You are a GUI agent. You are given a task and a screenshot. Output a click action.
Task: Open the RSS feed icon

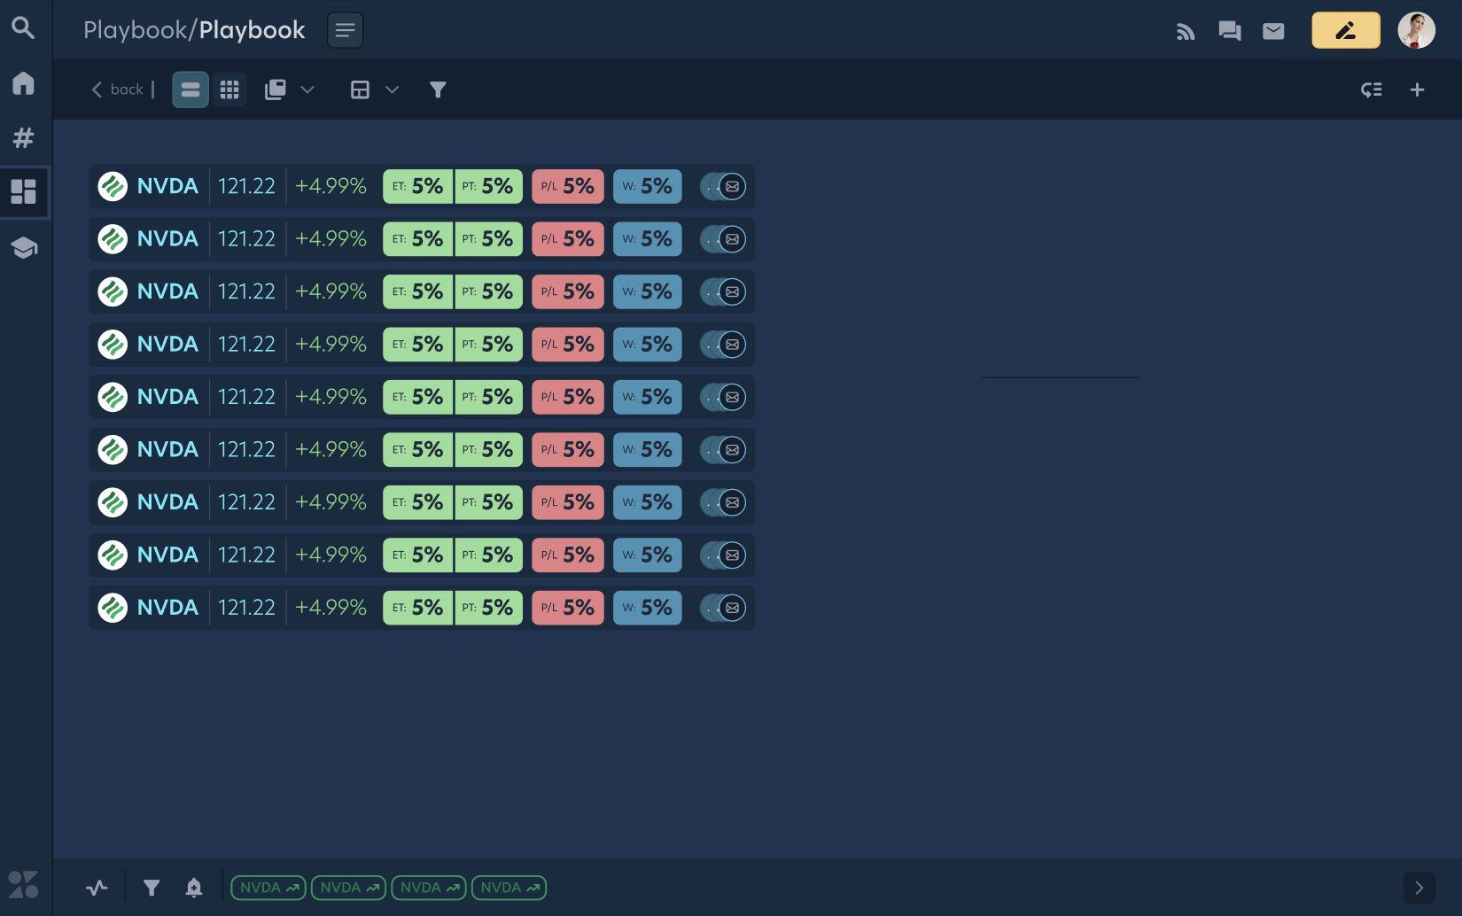pos(1186,32)
